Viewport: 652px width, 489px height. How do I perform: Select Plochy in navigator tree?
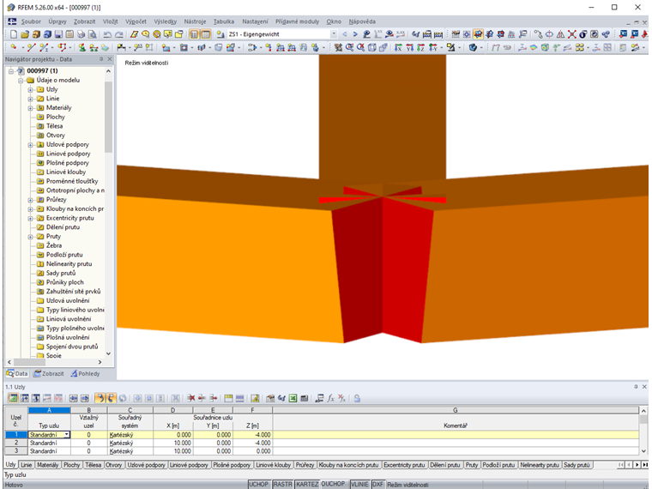point(55,117)
